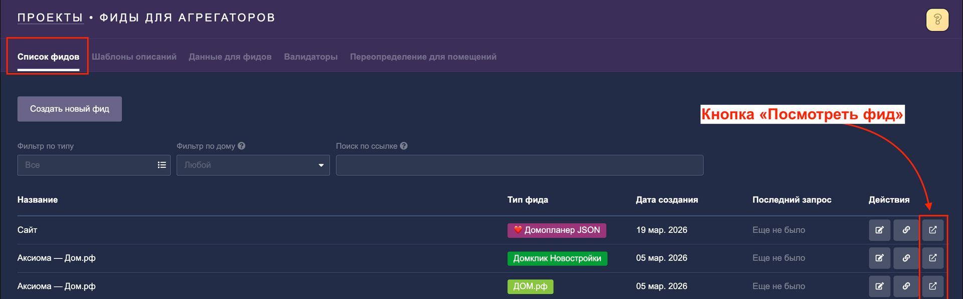View the Сайт feed in new window
This screenshot has height=299, width=963.
pyautogui.click(x=932, y=230)
